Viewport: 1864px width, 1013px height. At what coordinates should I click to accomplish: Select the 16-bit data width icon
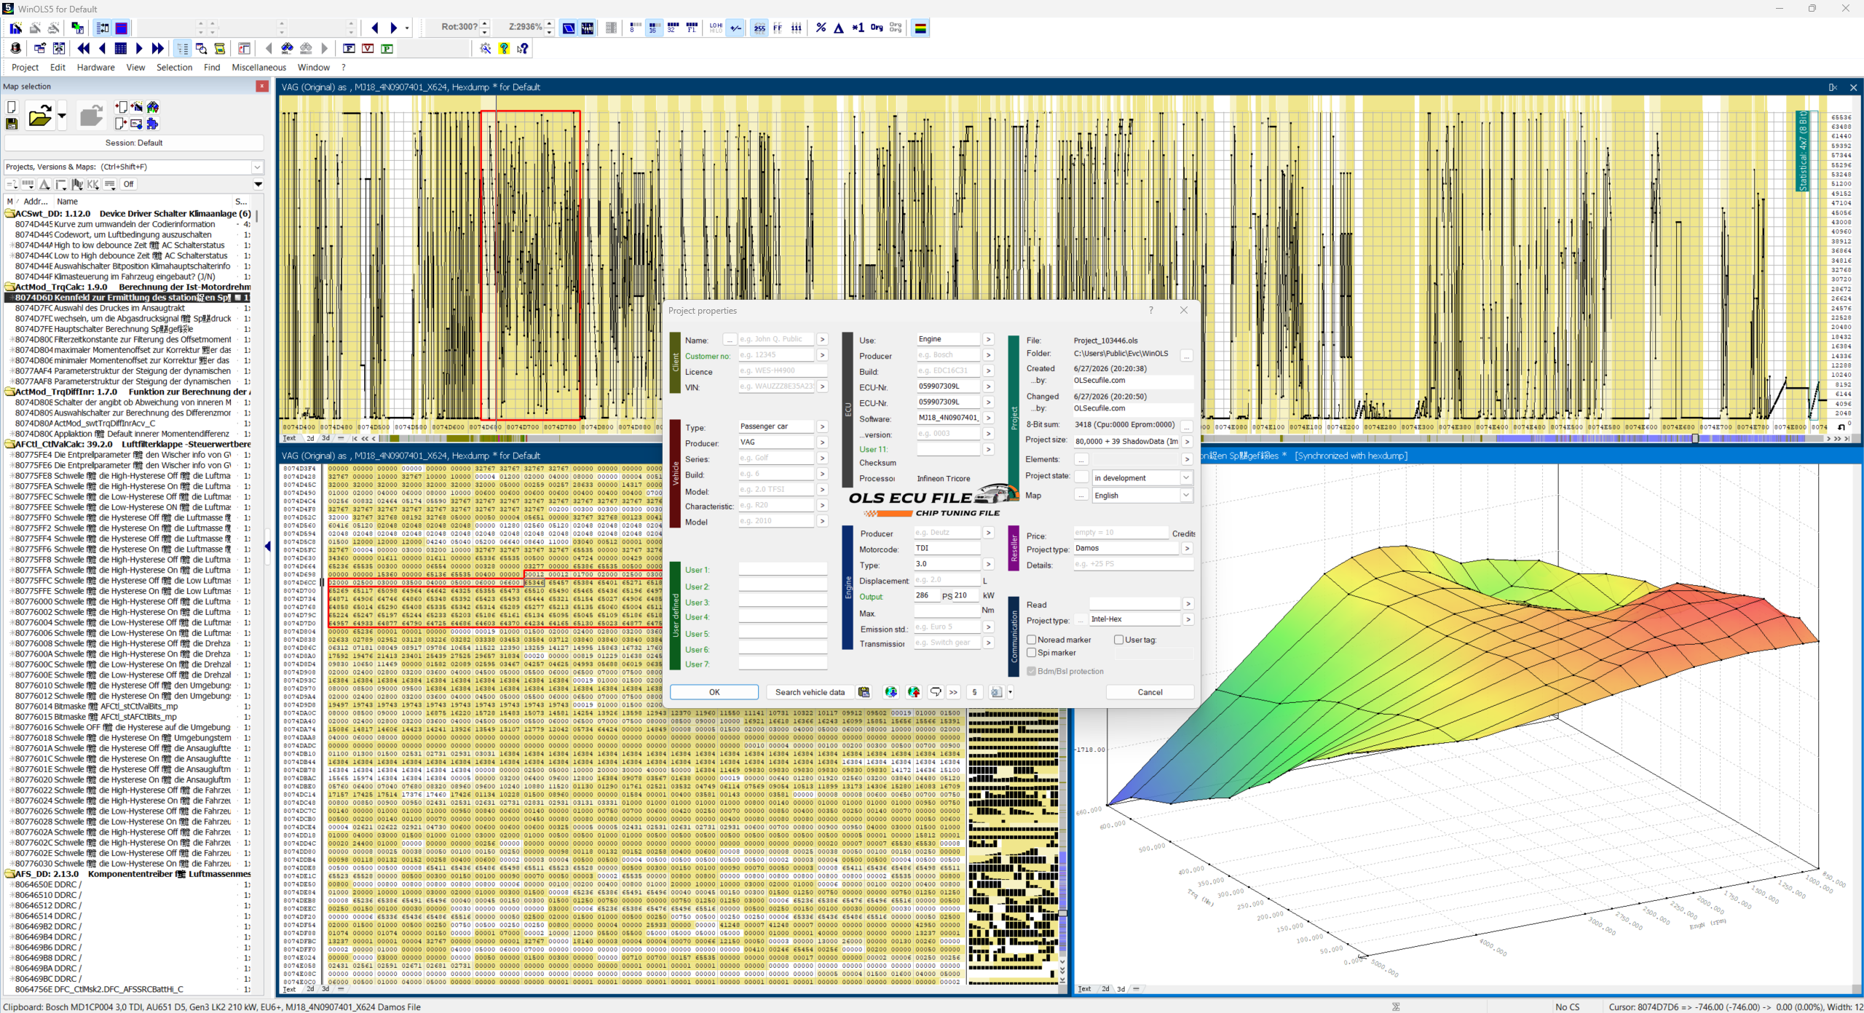(x=653, y=28)
